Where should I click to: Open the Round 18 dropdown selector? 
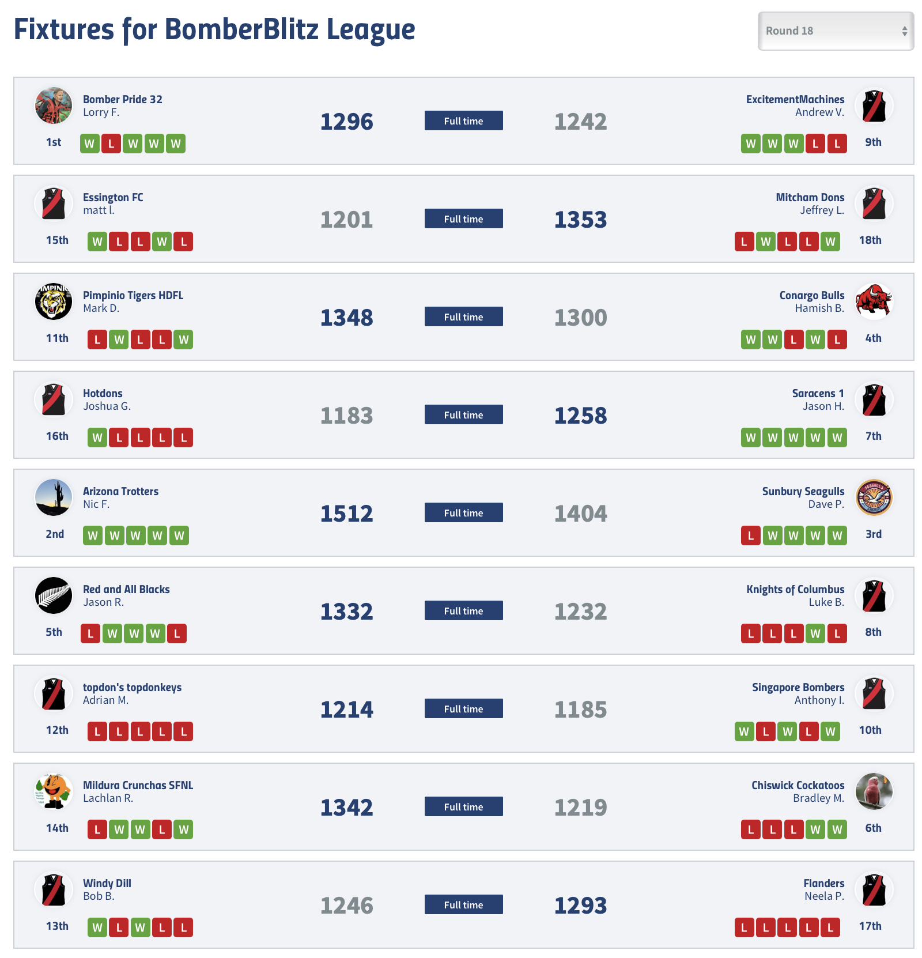(x=836, y=31)
